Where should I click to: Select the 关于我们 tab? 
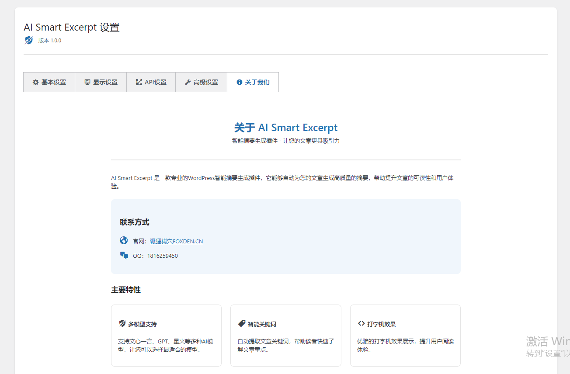253,82
